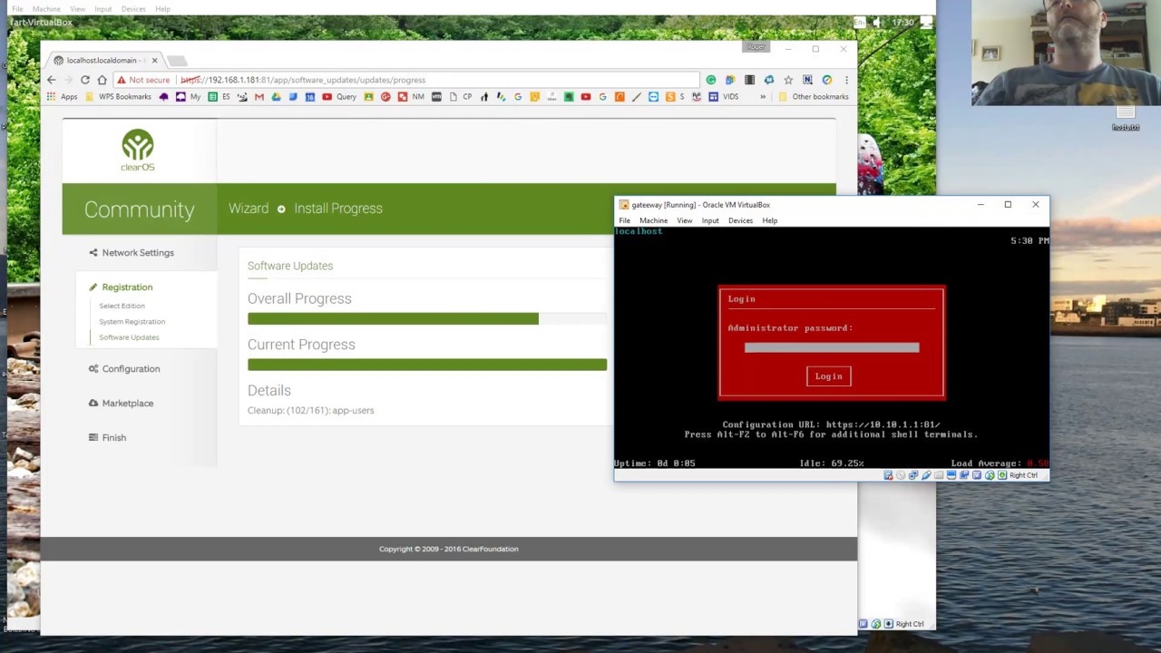Click the Network Settings share icon in sidebar

point(93,253)
